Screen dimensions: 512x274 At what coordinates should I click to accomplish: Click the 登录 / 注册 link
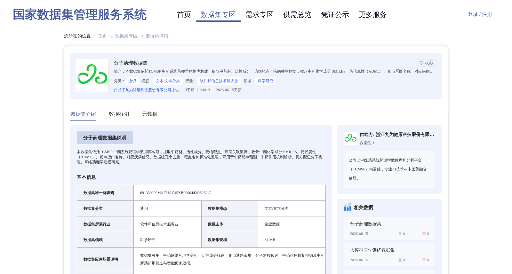(480, 14)
